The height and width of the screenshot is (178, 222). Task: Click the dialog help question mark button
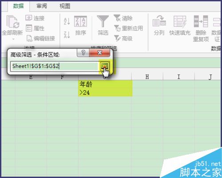83,52
